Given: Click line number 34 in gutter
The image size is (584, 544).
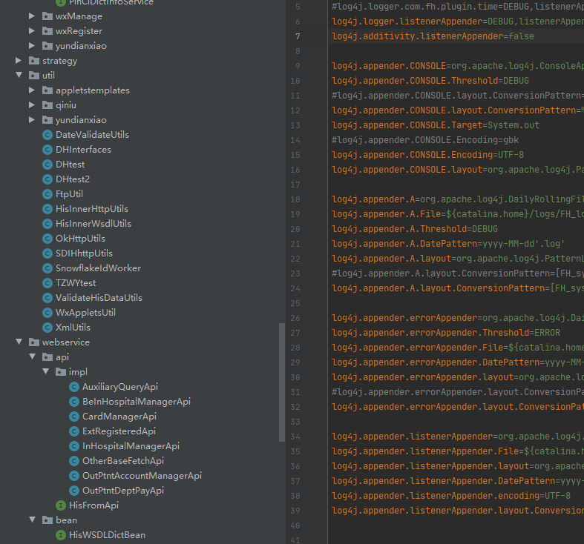Looking at the screenshot, I should [295, 437].
